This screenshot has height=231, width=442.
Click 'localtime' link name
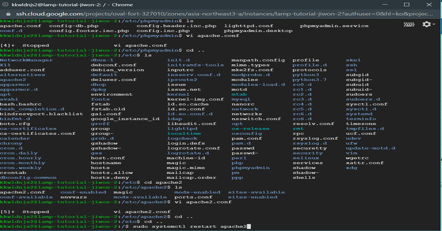pyautogui.click(x=184, y=134)
